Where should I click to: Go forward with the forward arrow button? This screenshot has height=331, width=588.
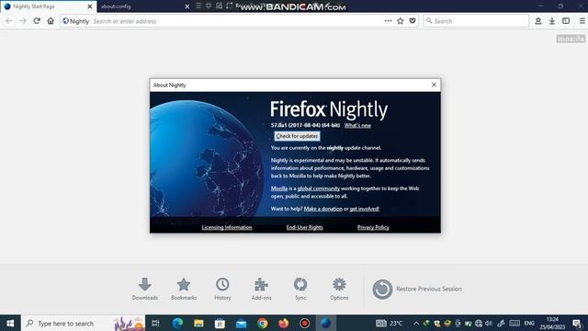click(23, 21)
